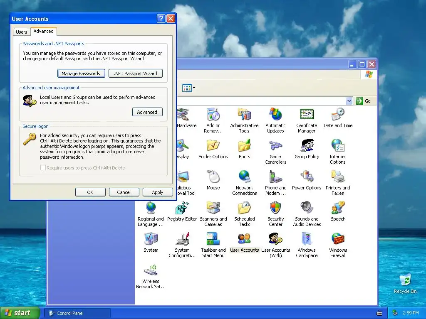Open Internet Options icon
This screenshot has width=426, height=319.
click(338, 146)
